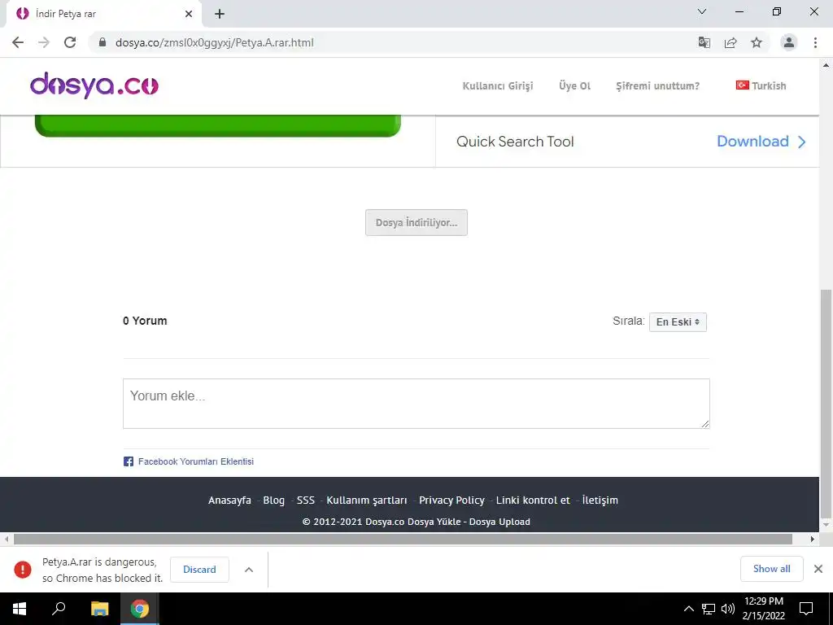Open the Üye Ol signup link
Screen dimensions: 833x625
pos(575,85)
